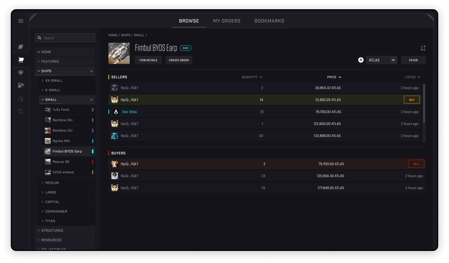Click the Search input field

[65, 38]
